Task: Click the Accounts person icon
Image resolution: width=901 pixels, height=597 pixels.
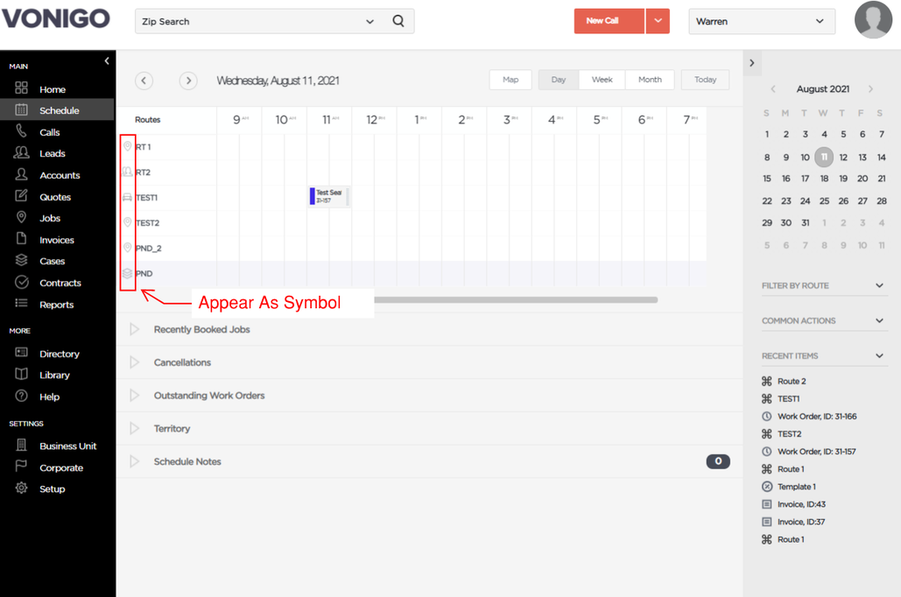Action: click(x=21, y=174)
